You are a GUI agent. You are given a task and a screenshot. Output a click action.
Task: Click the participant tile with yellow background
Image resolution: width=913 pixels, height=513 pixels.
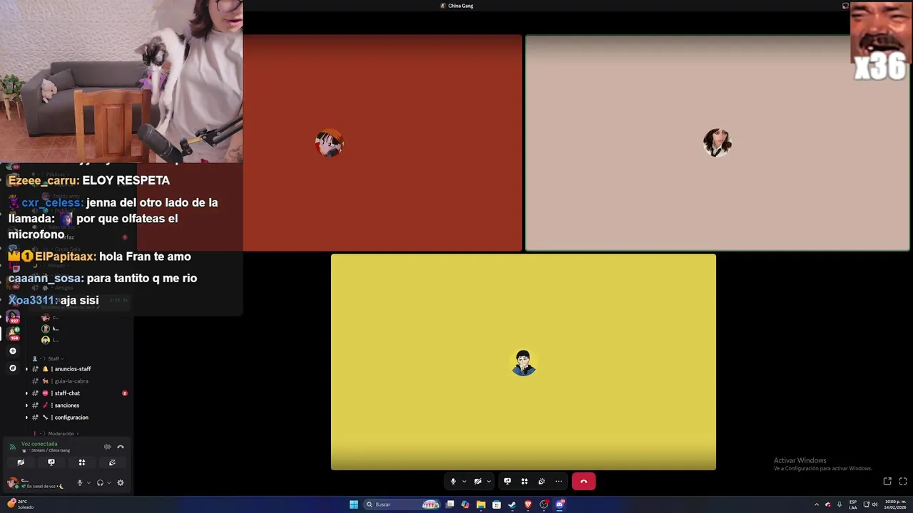(x=524, y=362)
